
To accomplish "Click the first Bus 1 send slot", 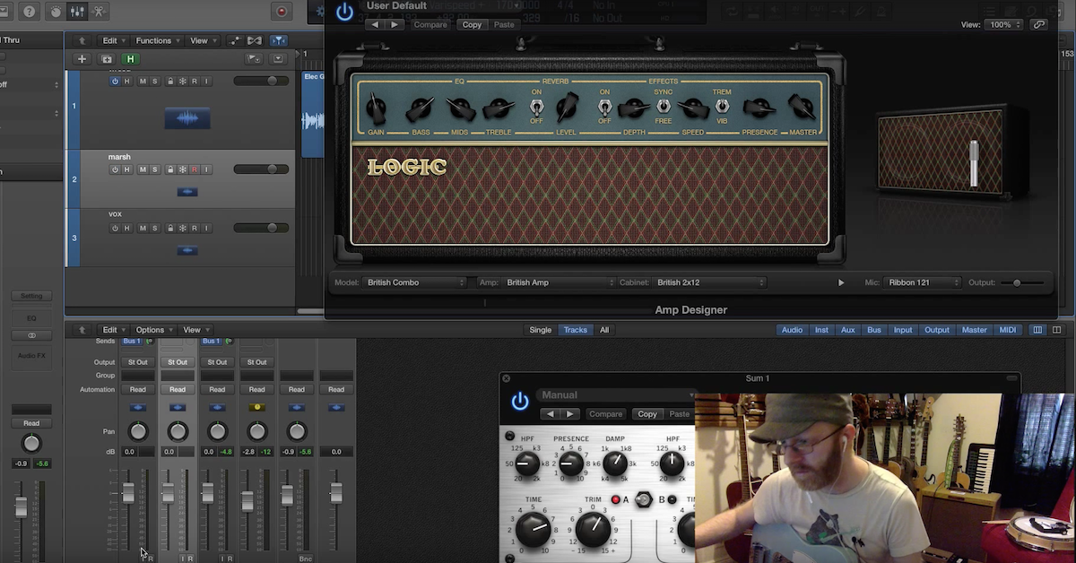I will (x=133, y=342).
